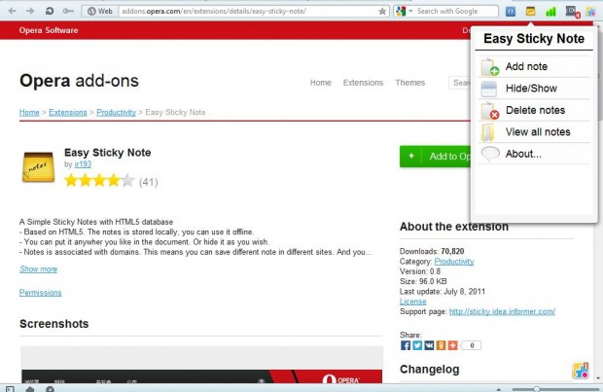Click the Search with Google field
603x392 pixels.
pos(456,11)
